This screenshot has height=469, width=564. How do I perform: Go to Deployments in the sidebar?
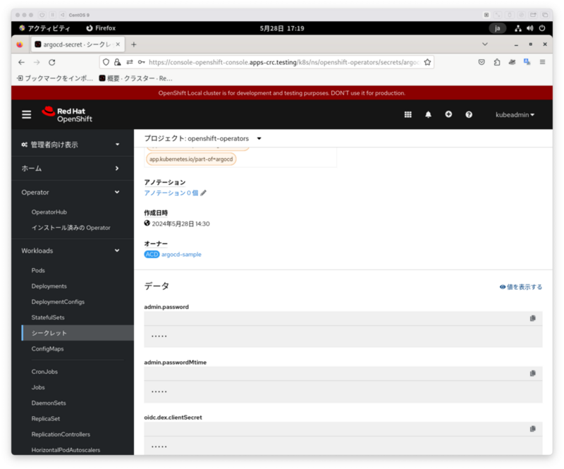tap(49, 286)
